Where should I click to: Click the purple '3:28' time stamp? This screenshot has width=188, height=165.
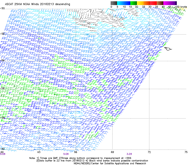129,154
